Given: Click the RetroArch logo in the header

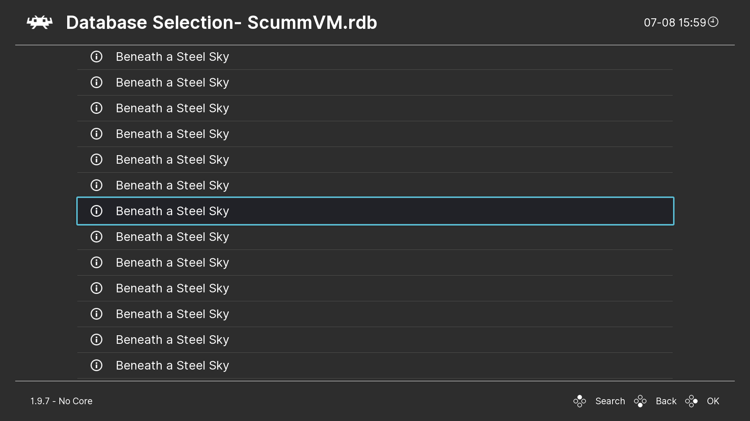Looking at the screenshot, I should pyautogui.click(x=39, y=22).
